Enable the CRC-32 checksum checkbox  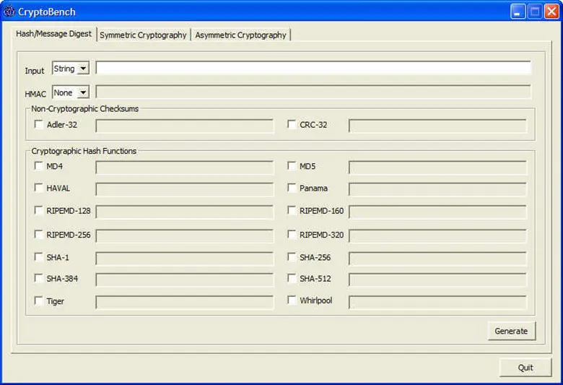[x=292, y=124]
